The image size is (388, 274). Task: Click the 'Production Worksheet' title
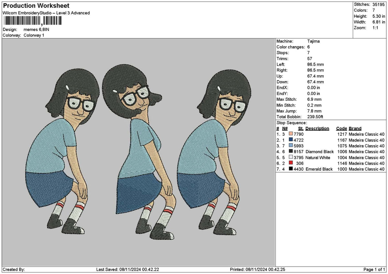(36, 6)
